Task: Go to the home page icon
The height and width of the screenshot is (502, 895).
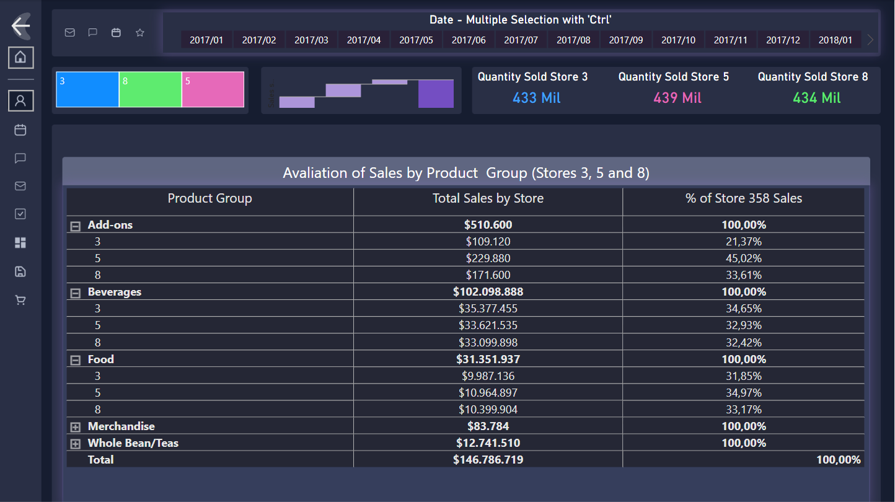Action: click(21, 58)
